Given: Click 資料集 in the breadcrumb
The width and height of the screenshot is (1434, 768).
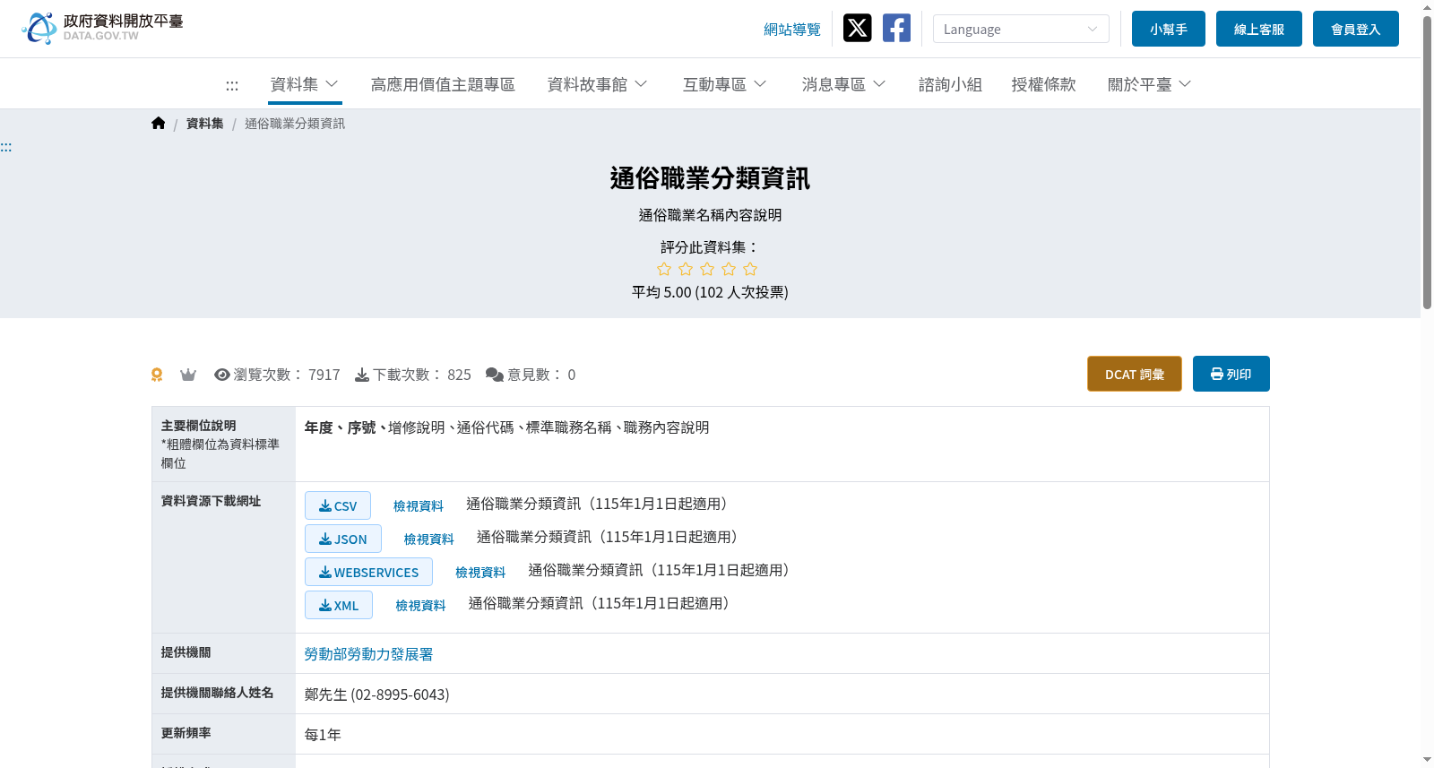Looking at the screenshot, I should click(205, 124).
